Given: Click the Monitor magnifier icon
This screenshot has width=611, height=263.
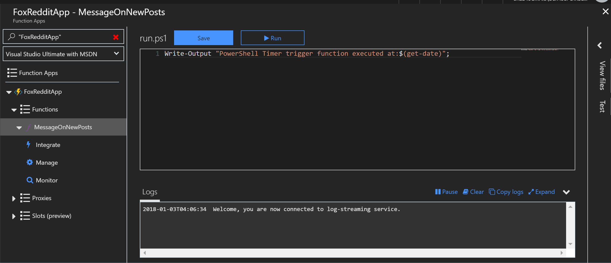Looking at the screenshot, I should 30,180.
